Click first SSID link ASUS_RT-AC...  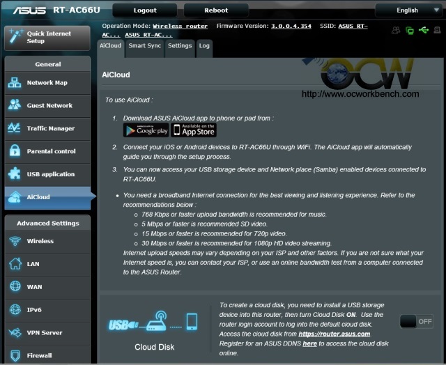[x=353, y=26]
